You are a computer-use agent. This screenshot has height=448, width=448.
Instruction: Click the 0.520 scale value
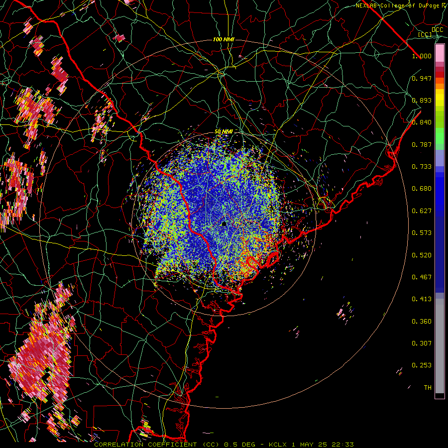[422, 255]
